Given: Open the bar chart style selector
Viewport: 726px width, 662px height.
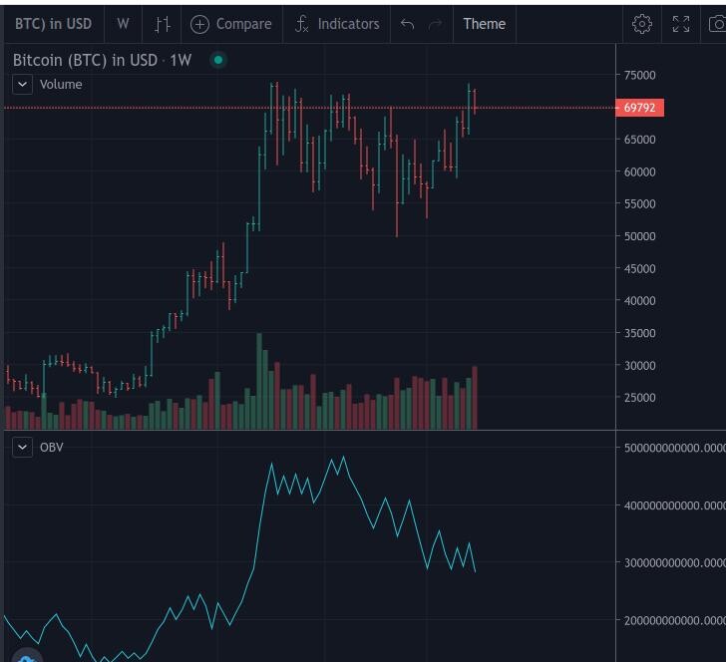Looking at the screenshot, I should [162, 24].
